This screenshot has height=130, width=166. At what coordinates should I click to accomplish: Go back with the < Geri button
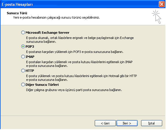(105, 123)
